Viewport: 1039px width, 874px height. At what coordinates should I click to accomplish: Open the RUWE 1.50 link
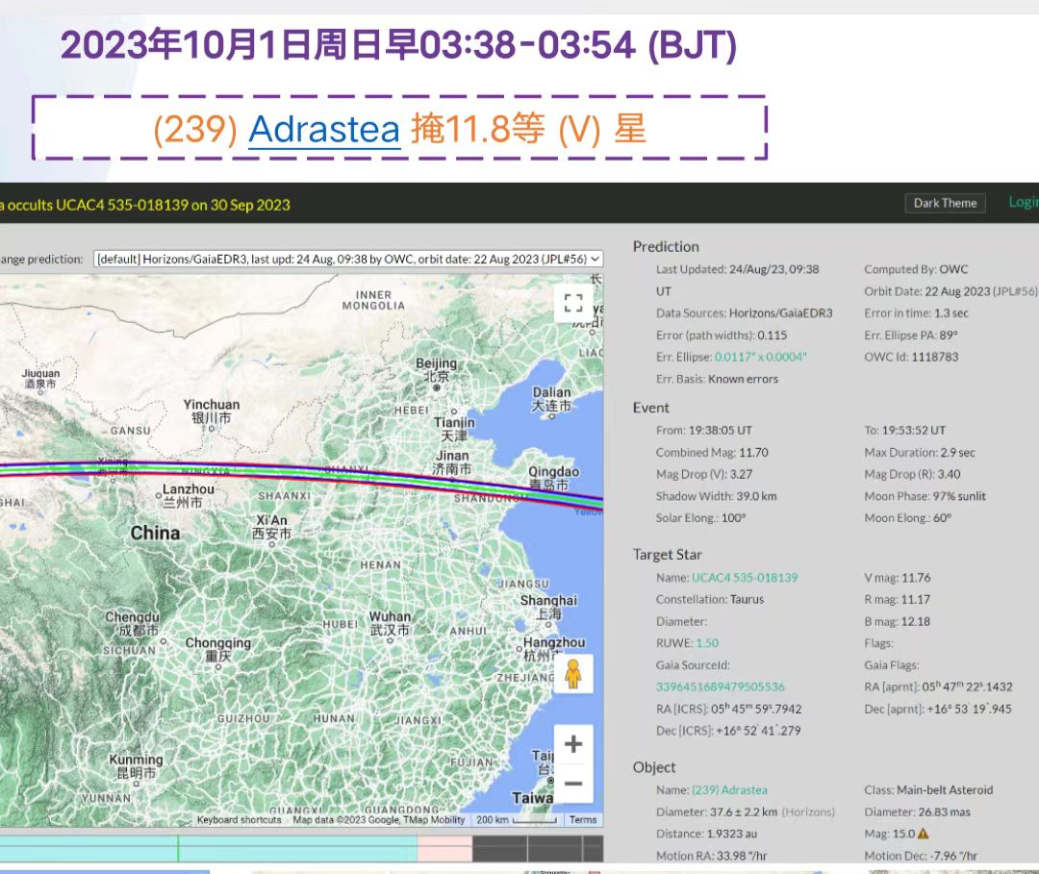point(707,643)
